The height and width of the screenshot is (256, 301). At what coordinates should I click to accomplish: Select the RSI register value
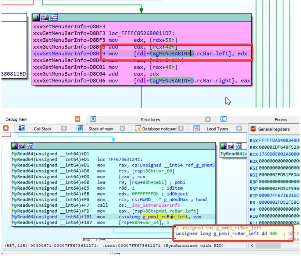pos(279,168)
